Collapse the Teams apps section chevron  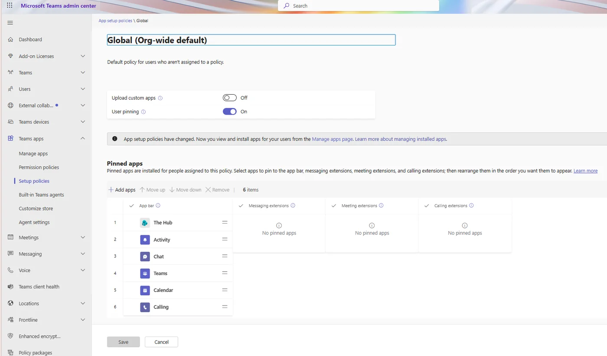tap(83, 138)
